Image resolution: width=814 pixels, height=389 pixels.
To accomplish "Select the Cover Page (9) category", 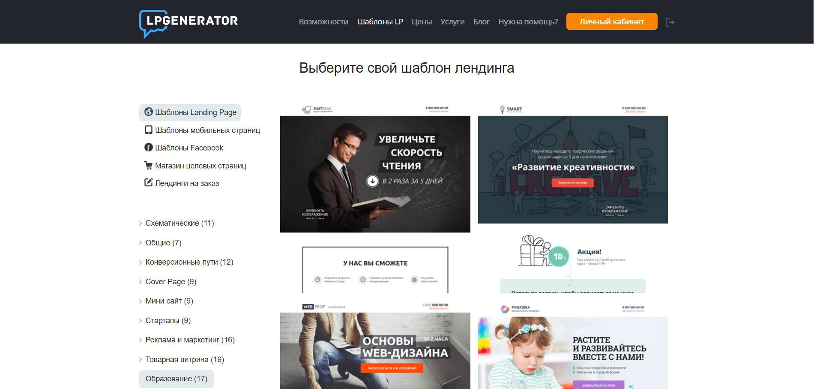I will (x=171, y=282).
